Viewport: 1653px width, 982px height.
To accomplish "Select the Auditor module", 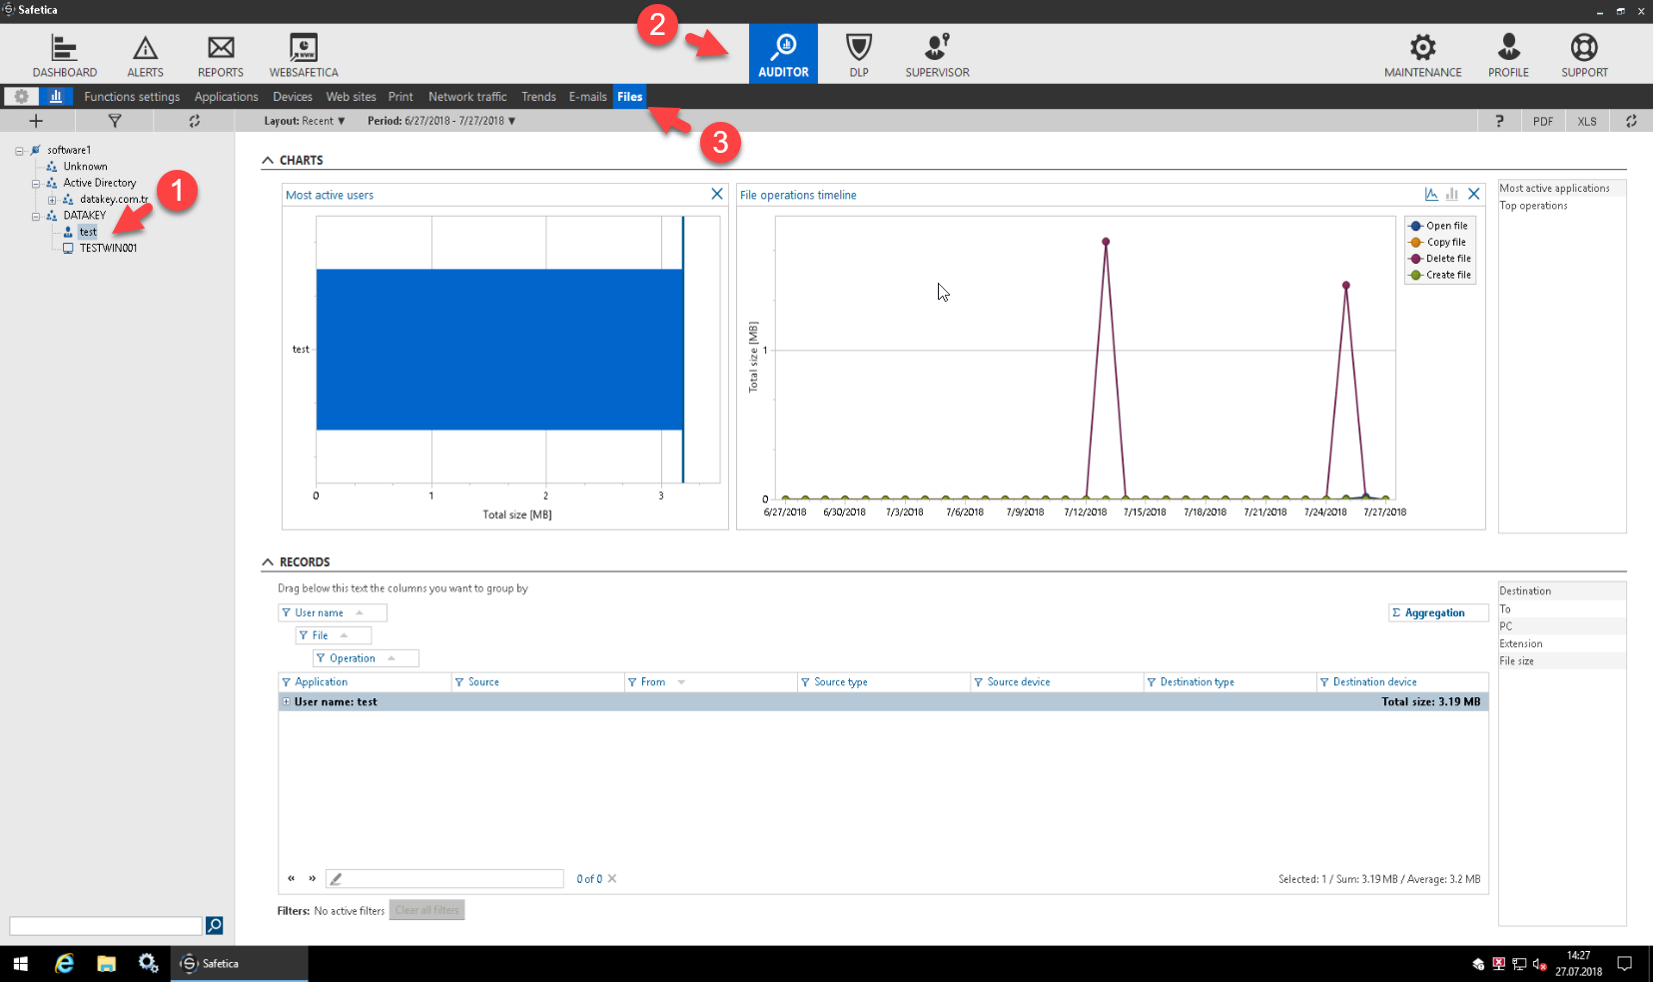I will click(783, 54).
